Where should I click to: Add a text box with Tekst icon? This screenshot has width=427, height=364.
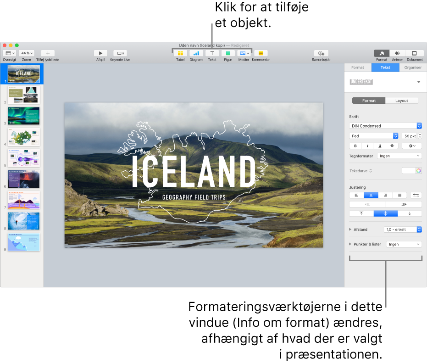point(212,53)
